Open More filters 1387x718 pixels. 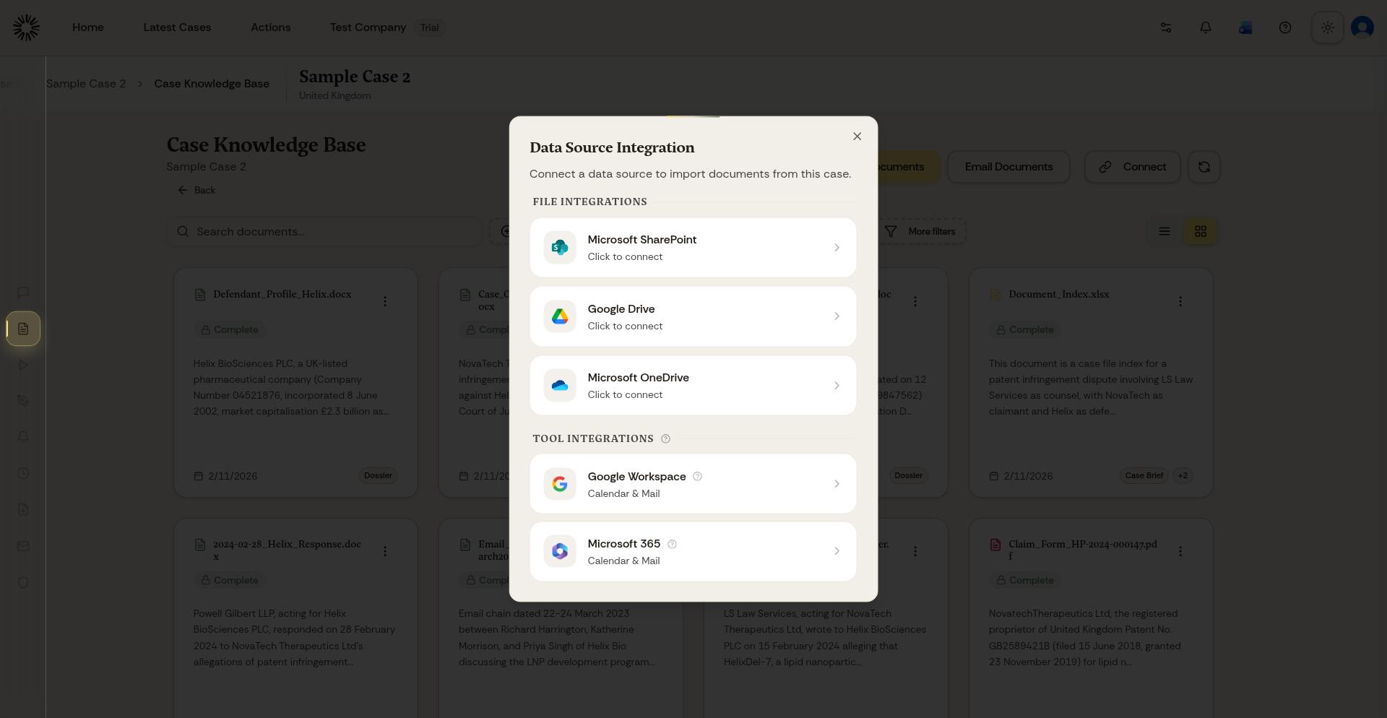[x=920, y=231]
